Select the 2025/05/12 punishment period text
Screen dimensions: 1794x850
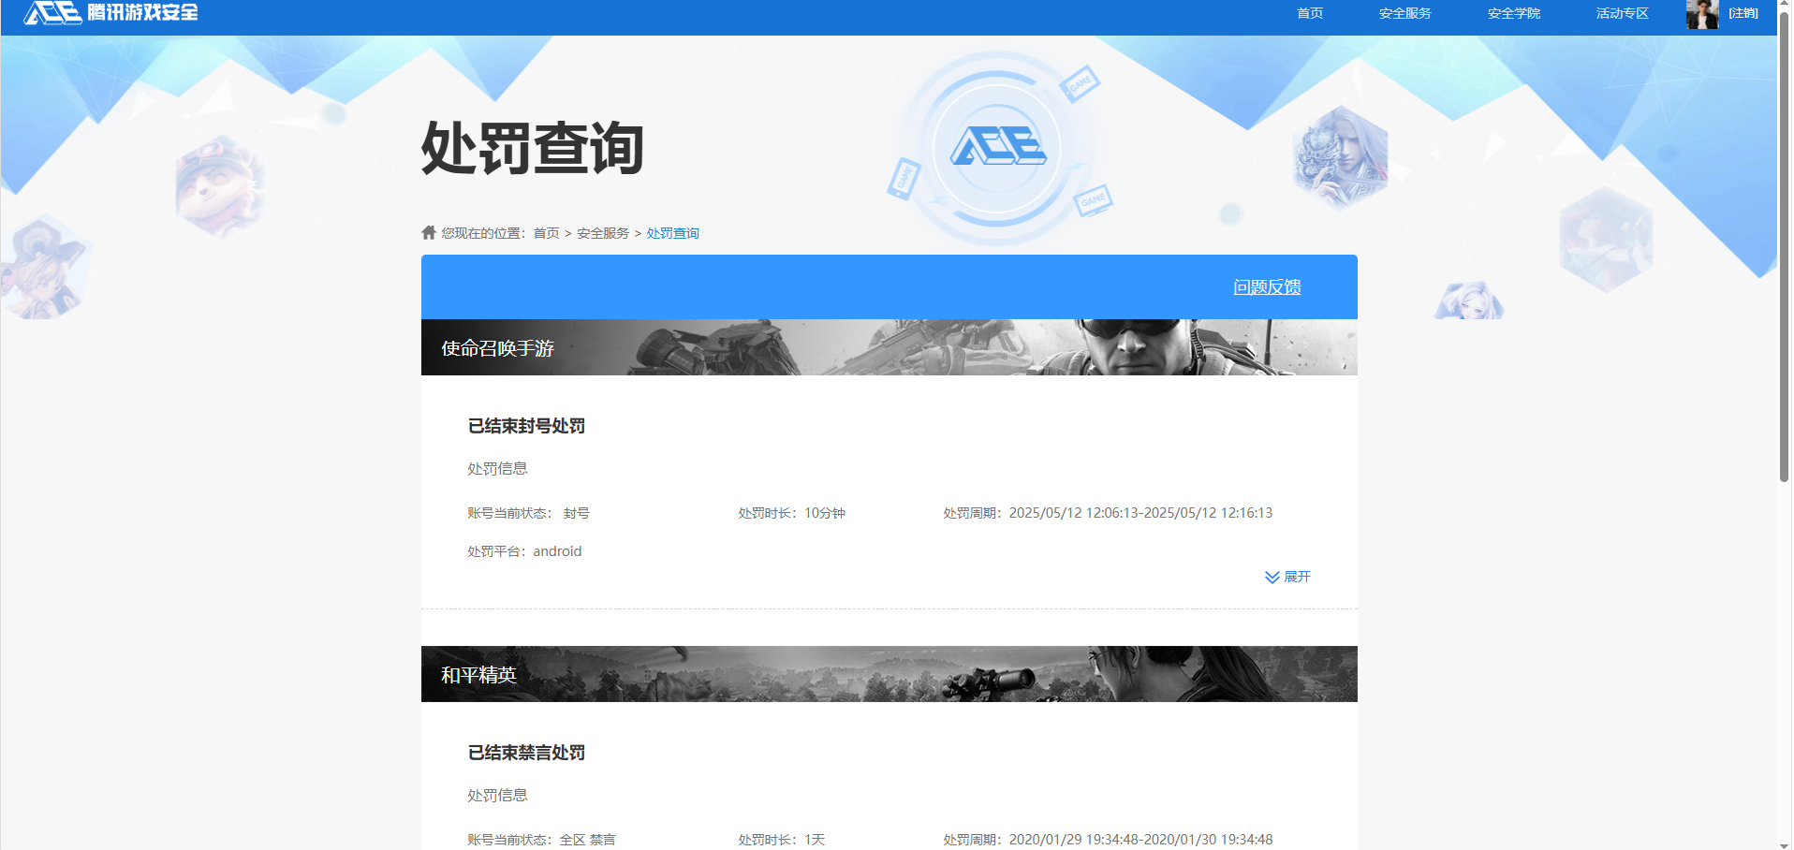(1108, 513)
